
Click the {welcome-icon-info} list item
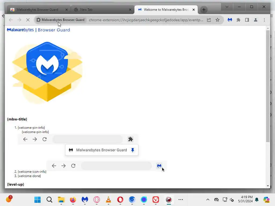(32, 171)
